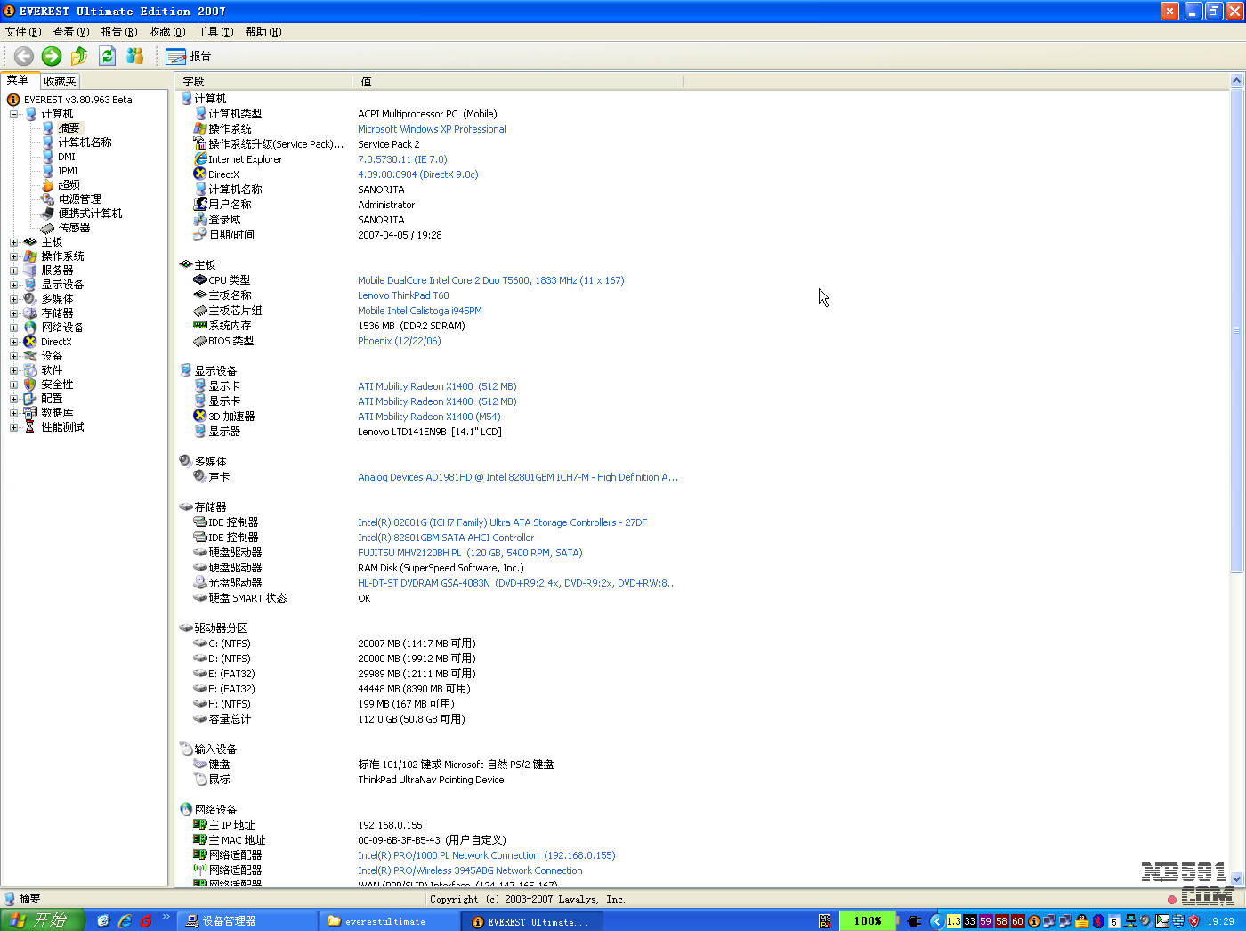1246x931 pixels.
Task: Open the 文件(F) menu
Action: 22,32
